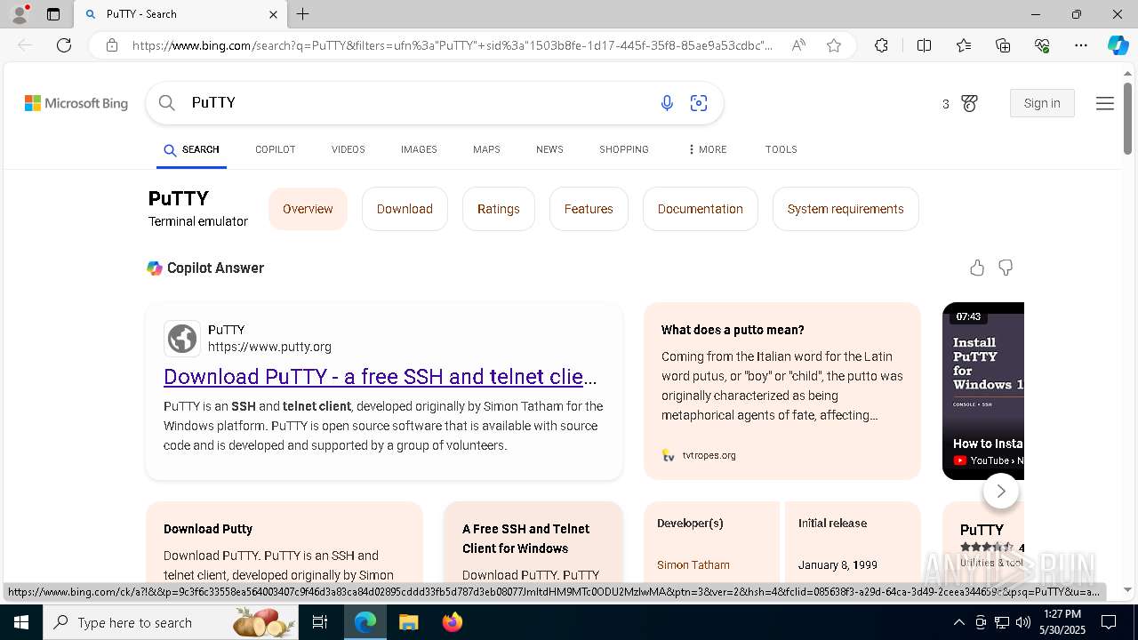1138x640 pixels.
Task: Open Favorites list icon
Action: coord(964,45)
